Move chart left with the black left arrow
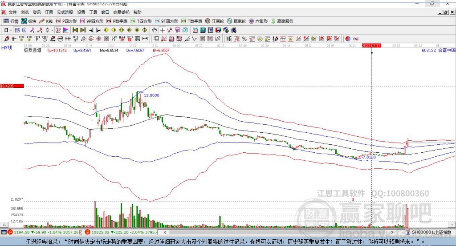The width and height of the screenshot is (456, 246). [91, 30]
